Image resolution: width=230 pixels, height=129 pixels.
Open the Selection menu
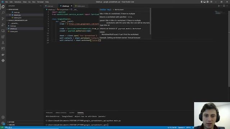click(x=18, y=2)
